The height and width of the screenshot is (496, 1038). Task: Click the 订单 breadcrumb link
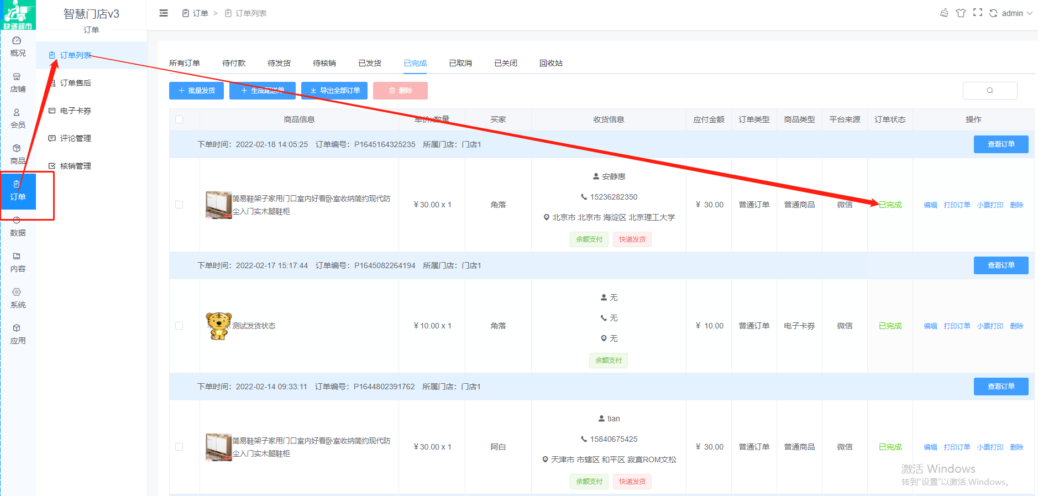click(x=195, y=13)
